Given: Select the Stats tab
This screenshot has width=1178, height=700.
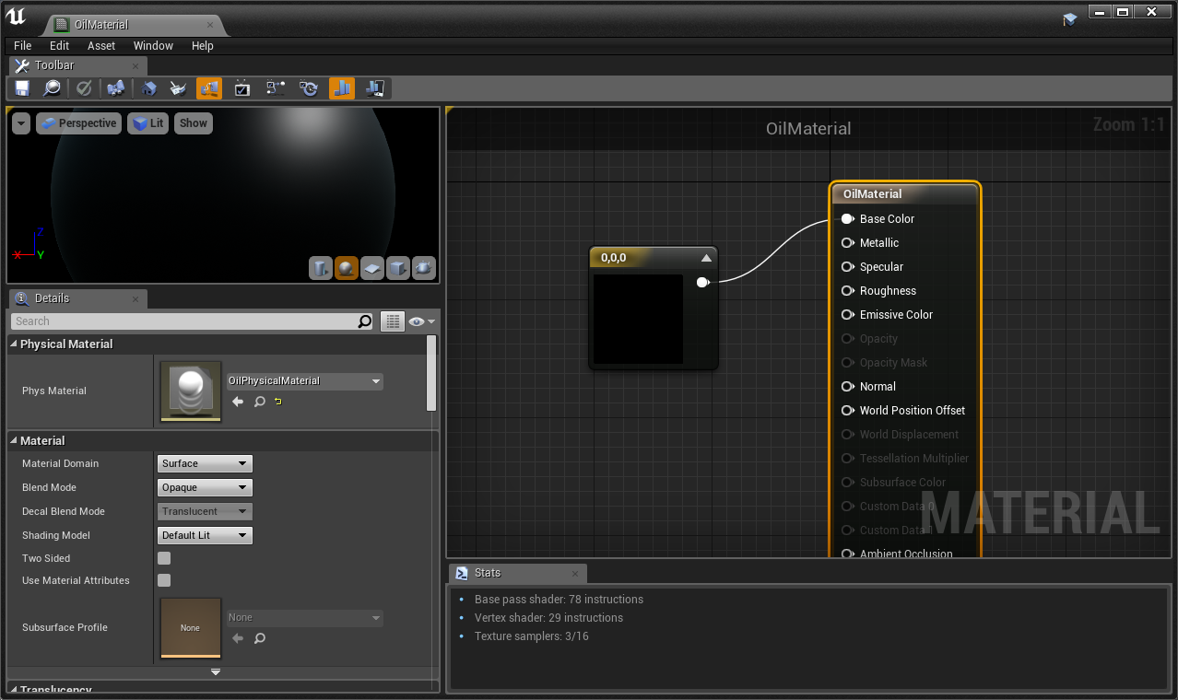Looking at the screenshot, I should (517, 573).
